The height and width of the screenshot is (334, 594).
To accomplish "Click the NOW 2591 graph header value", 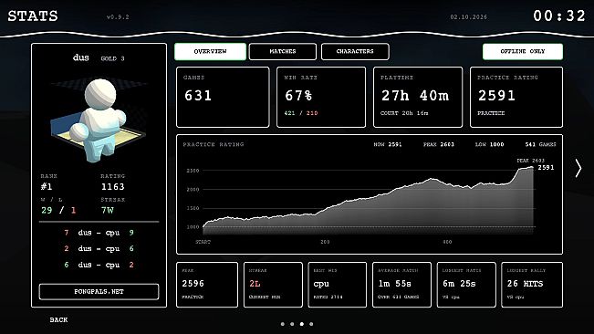I will coord(388,144).
